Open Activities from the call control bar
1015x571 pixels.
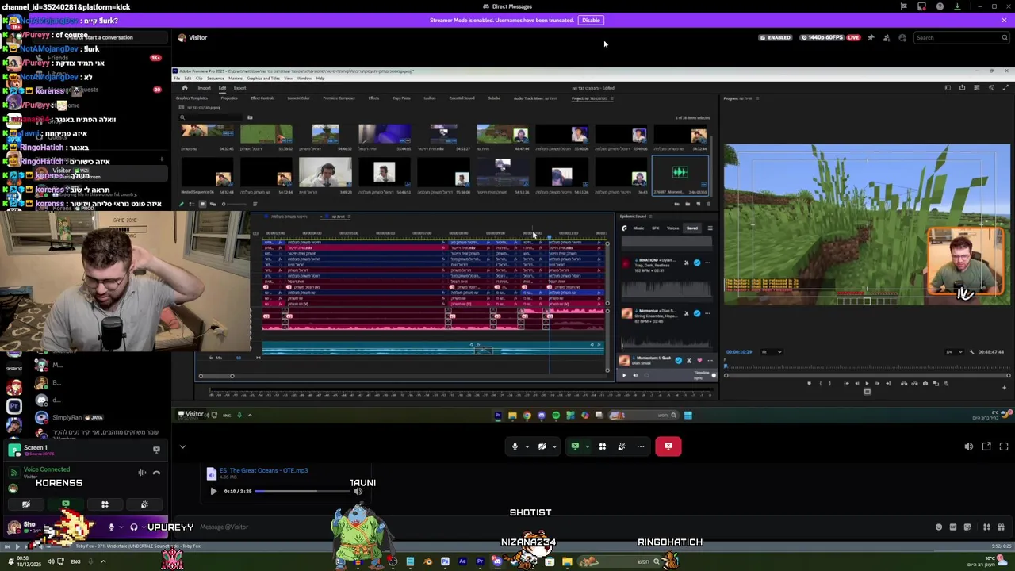click(x=603, y=446)
